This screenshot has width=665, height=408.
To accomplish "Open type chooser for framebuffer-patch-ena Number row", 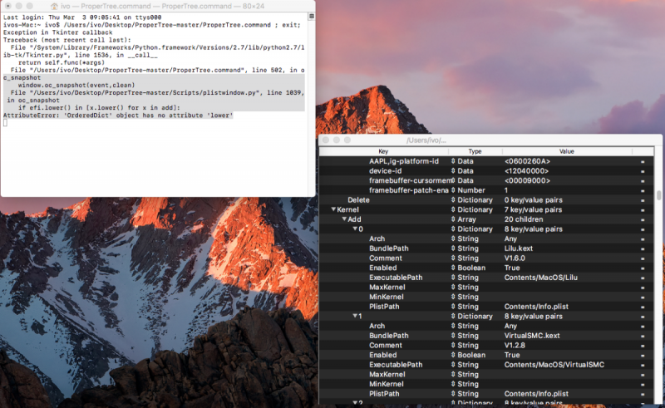I will 454,189.
